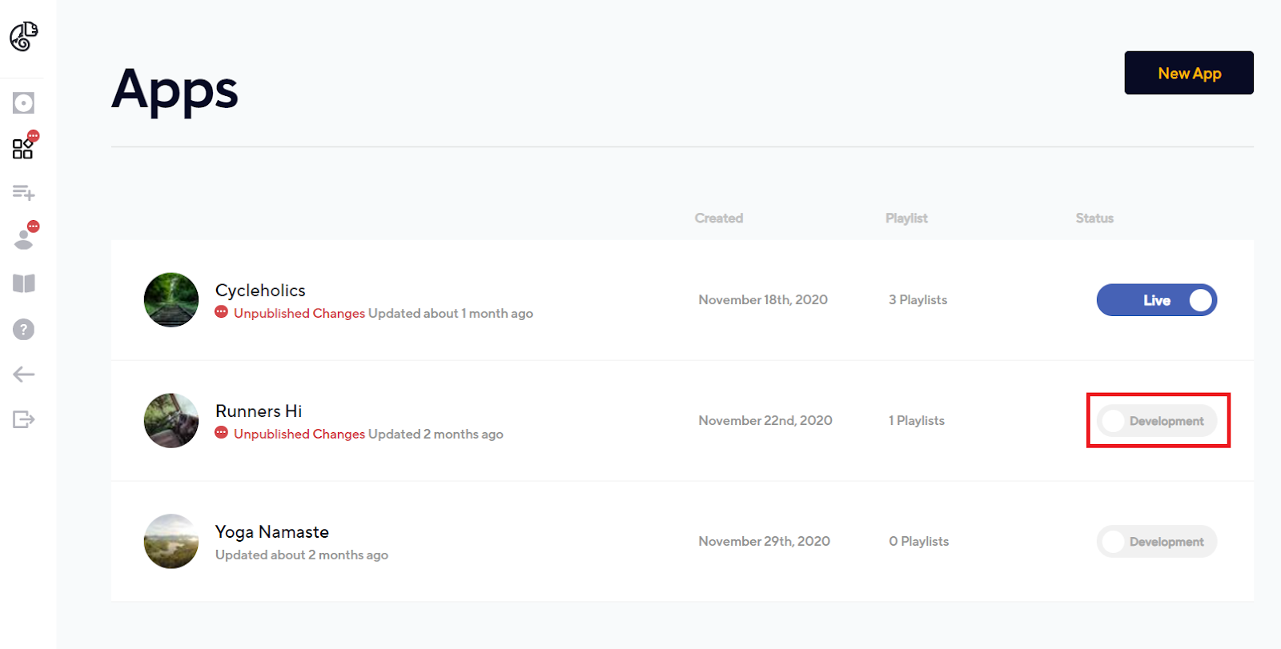Open the book documentation icon
Screen dimensions: 1281x649
point(24,283)
